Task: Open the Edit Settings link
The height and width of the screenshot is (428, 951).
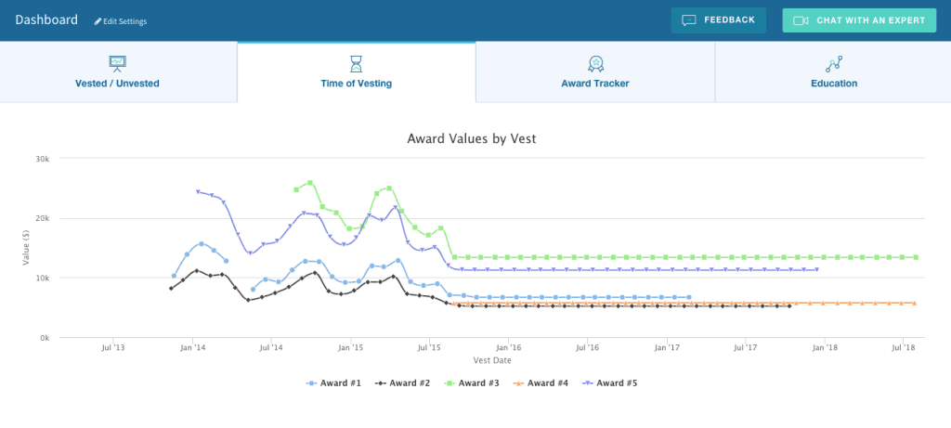Action: pyautogui.click(x=121, y=21)
